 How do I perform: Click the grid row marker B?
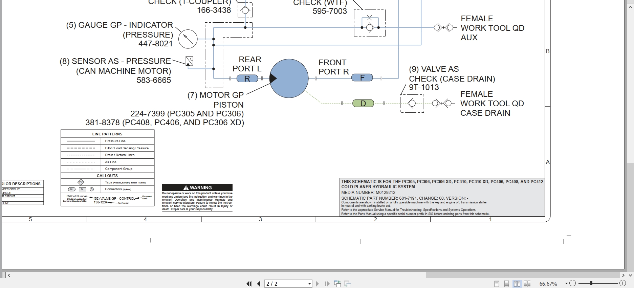(548, 51)
